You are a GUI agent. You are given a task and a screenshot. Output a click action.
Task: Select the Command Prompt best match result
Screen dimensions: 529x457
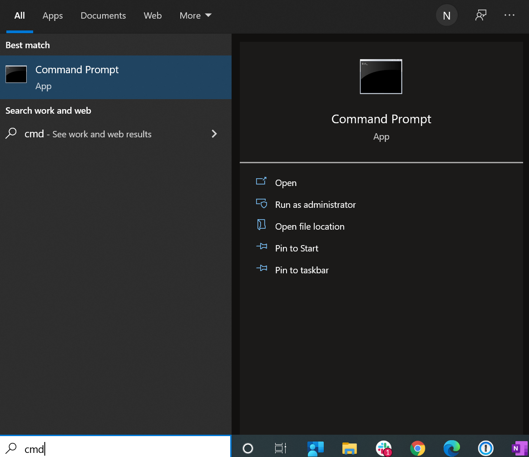point(77,77)
